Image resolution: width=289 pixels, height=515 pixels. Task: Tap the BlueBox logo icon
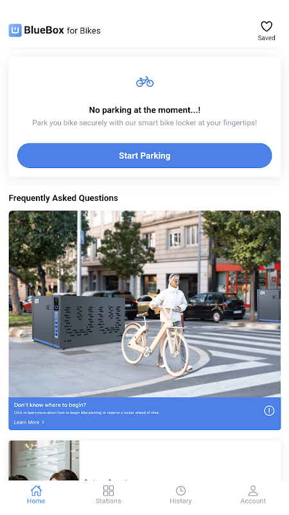coord(15,30)
